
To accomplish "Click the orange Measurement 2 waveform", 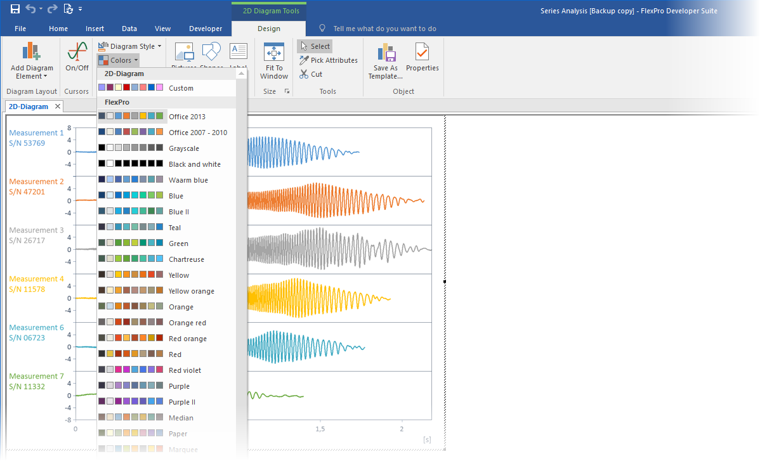I will click(x=336, y=200).
